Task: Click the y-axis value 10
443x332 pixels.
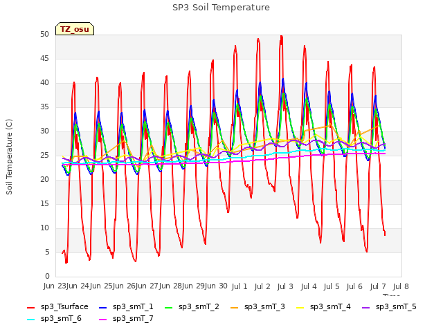Action: click(x=44, y=228)
